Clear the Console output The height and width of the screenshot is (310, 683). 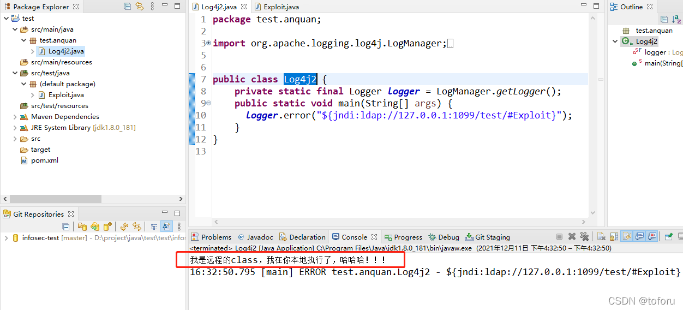[601, 237]
